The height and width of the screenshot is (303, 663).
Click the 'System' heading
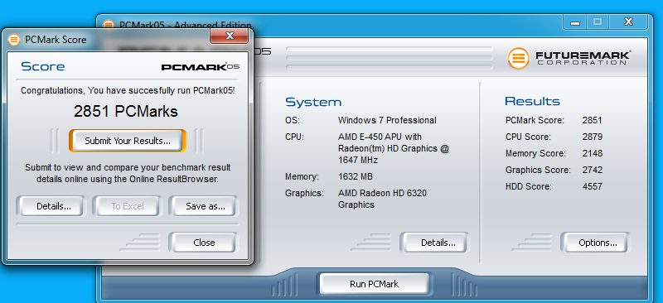(313, 102)
